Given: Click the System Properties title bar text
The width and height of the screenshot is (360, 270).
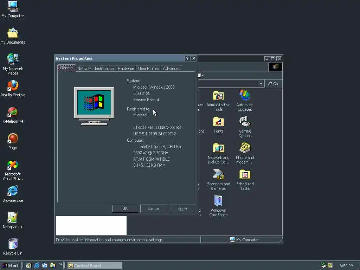Looking at the screenshot, I should [74, 58].
